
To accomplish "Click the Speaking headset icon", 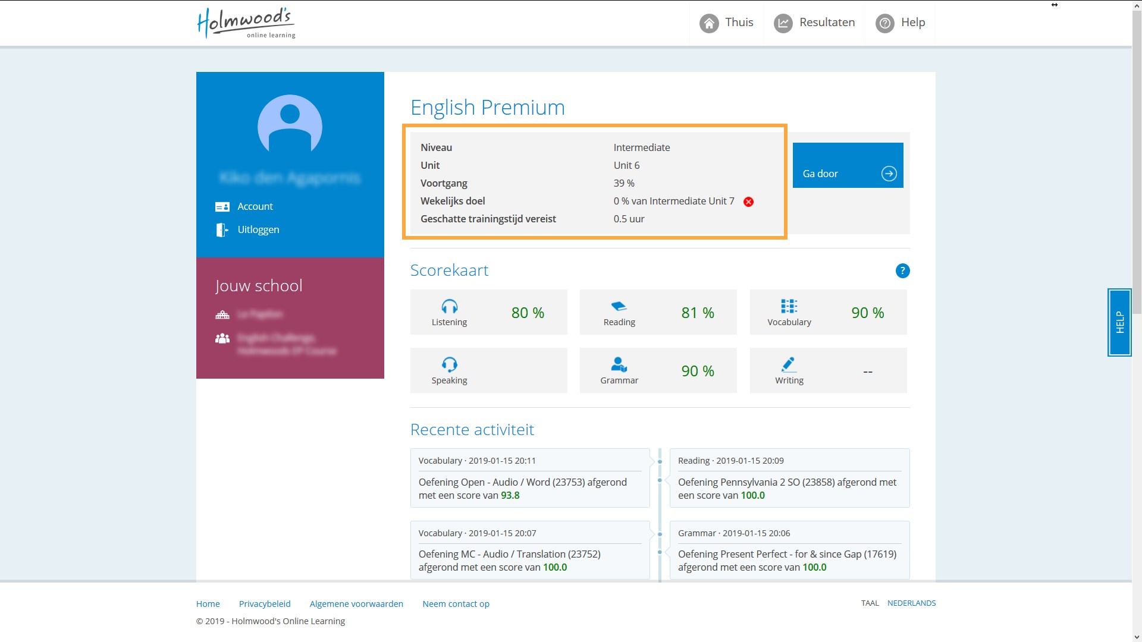I will pos(450,364).
